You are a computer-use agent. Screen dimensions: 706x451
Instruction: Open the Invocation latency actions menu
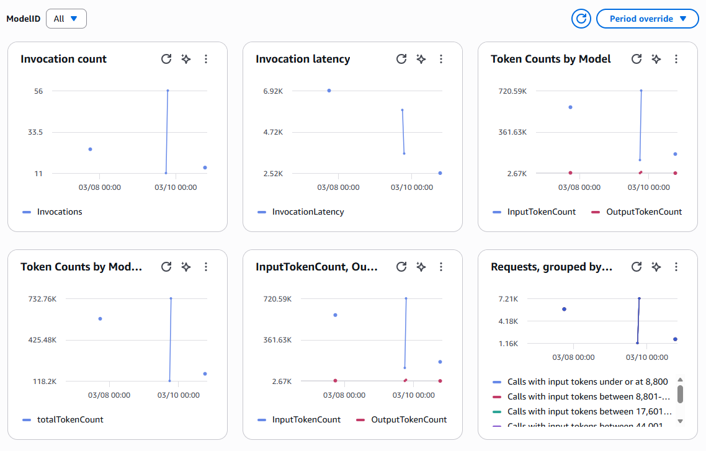point(441,59)
